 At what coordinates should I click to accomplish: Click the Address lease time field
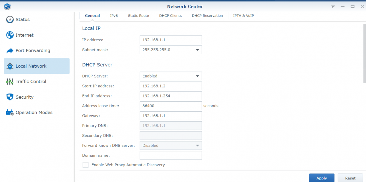coord(171,106)
